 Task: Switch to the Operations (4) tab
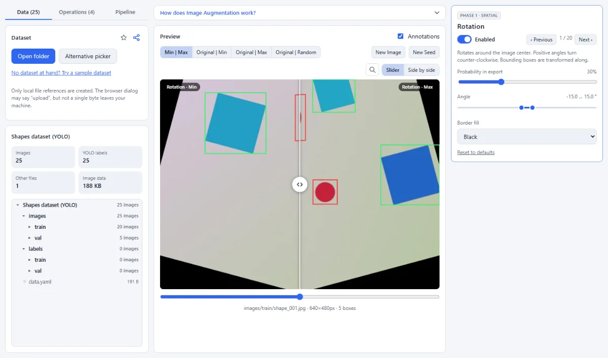[77, 12]
